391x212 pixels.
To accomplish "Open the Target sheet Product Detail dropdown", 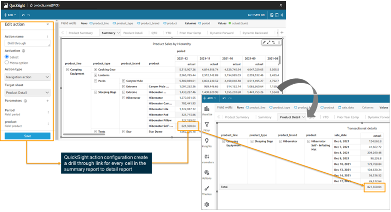I will pos(27,93).
